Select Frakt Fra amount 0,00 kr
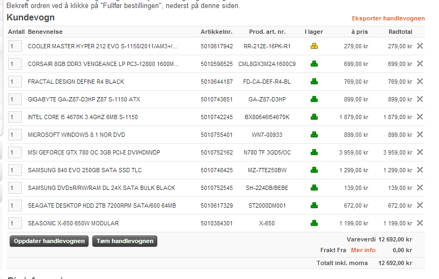 (403, 250)
